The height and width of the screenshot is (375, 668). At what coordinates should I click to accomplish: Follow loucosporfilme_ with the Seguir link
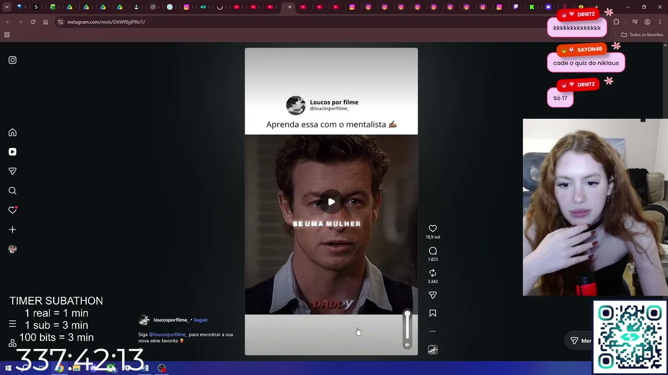click(200, 320)
